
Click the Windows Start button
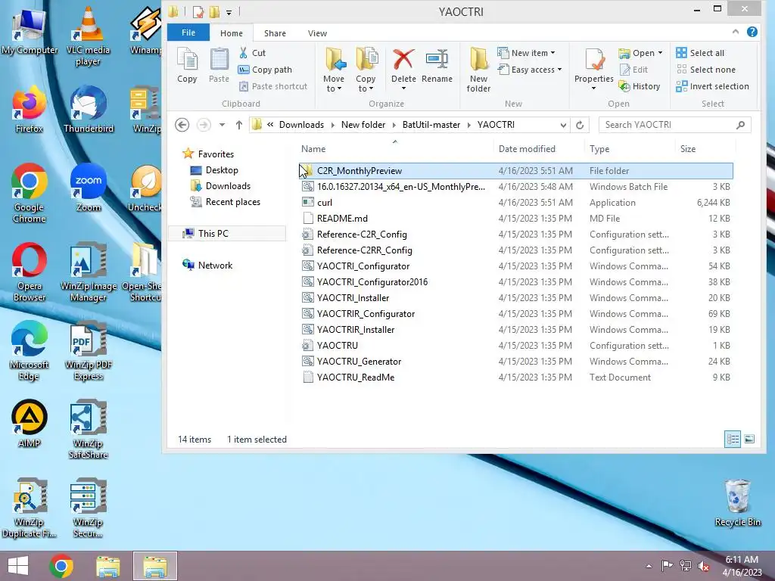(18, 566)
